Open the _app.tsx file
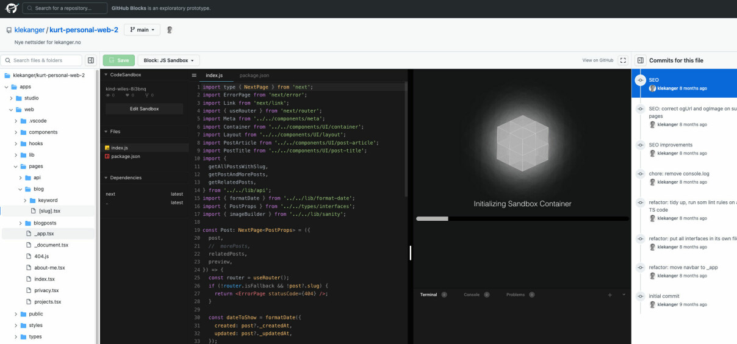 (x=44, y=234)
